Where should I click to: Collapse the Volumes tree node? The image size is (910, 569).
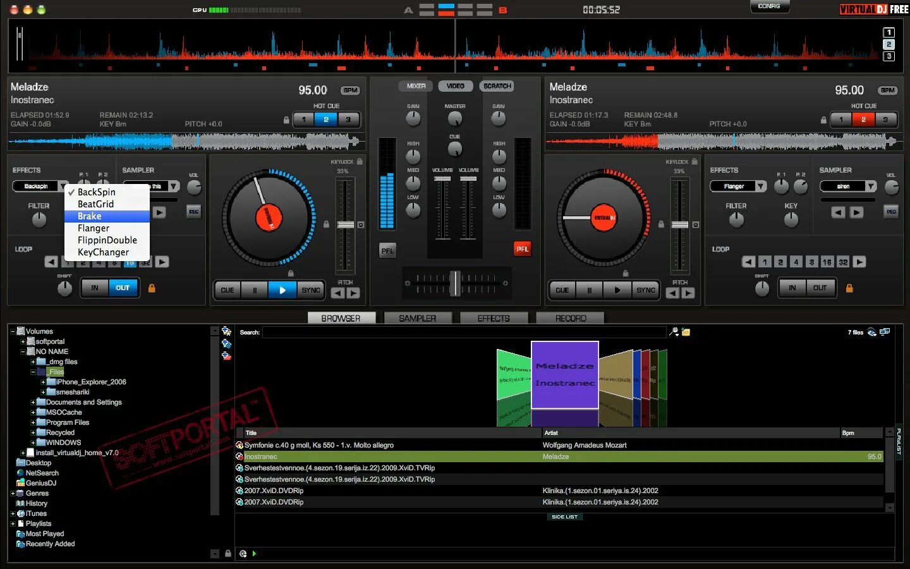pos(13,331)
